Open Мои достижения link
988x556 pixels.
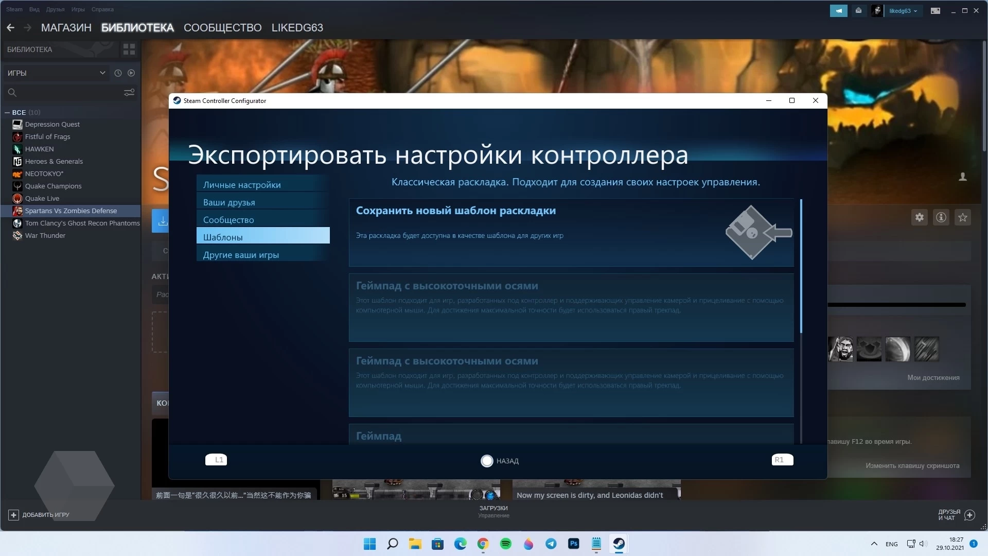pos(933,377)
